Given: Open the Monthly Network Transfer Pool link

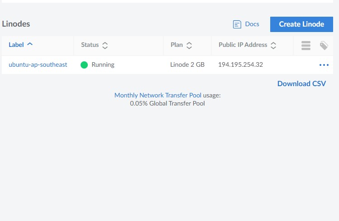Looking at the screenshot, I should point(158,96).
